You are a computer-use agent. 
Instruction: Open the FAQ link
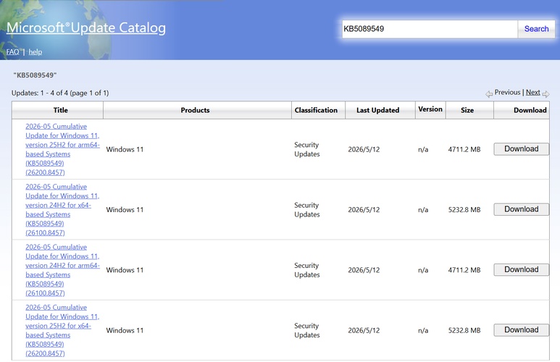[x=12, y=51]
